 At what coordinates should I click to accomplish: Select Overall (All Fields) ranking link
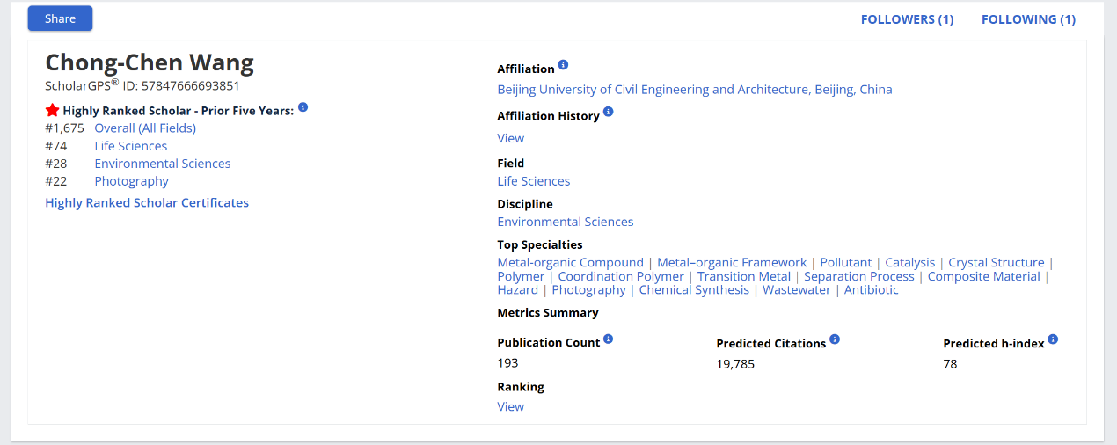[145, 128]
